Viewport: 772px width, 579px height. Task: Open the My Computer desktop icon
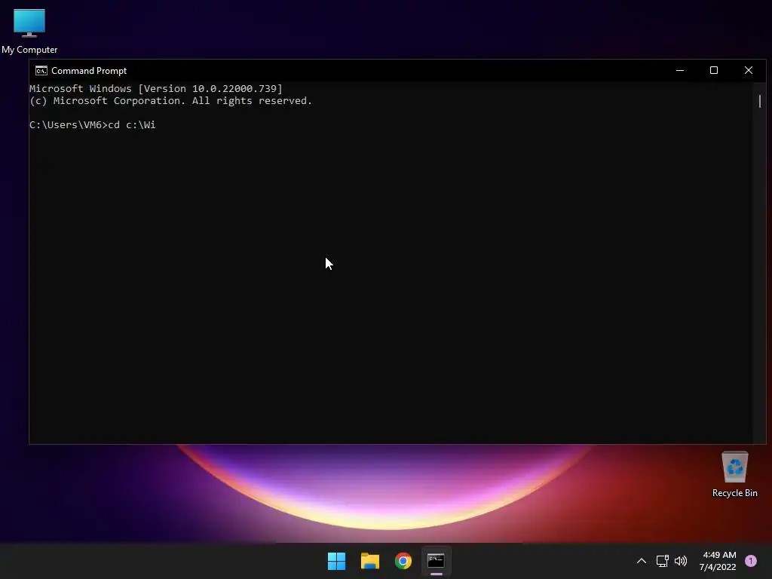tap(29, 31)
